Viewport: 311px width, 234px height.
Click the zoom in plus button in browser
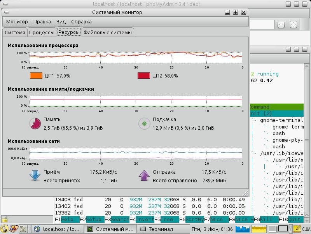[x=294, y=25]
